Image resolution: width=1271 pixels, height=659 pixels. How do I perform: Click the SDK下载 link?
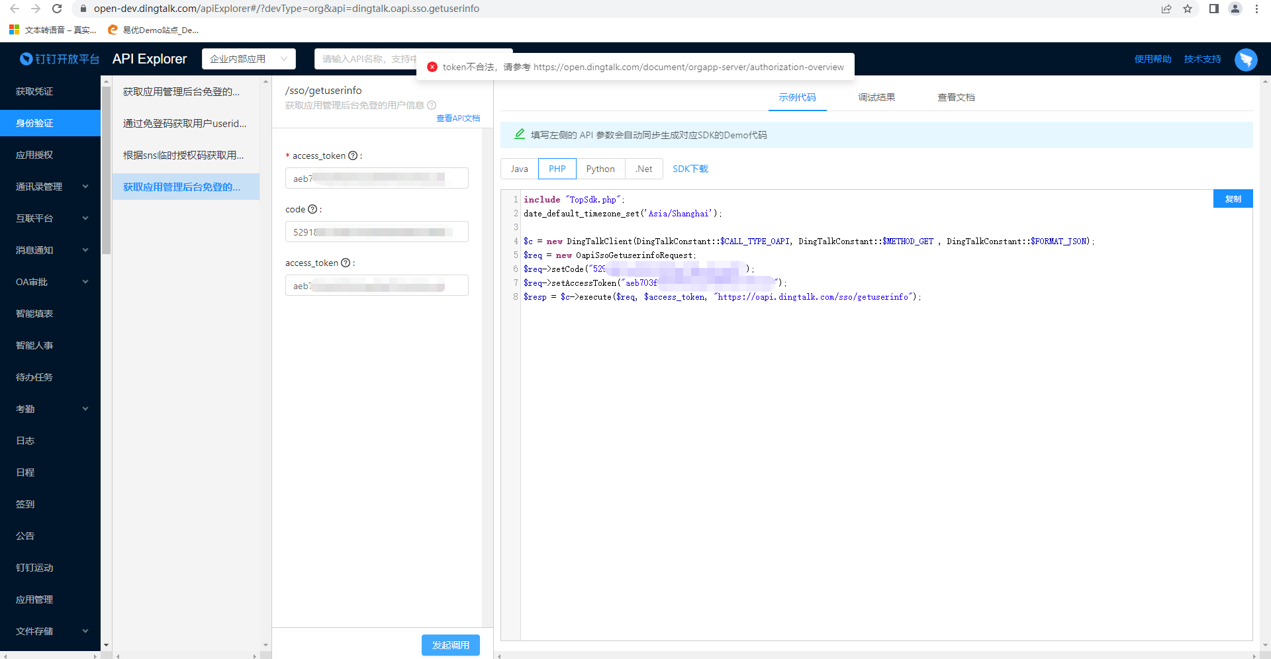(690, 169)
